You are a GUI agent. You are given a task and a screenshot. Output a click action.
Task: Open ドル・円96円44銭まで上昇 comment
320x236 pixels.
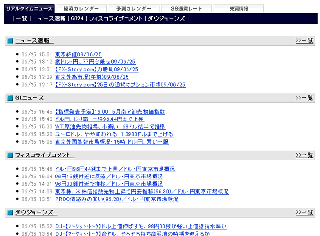click(115, 169)
